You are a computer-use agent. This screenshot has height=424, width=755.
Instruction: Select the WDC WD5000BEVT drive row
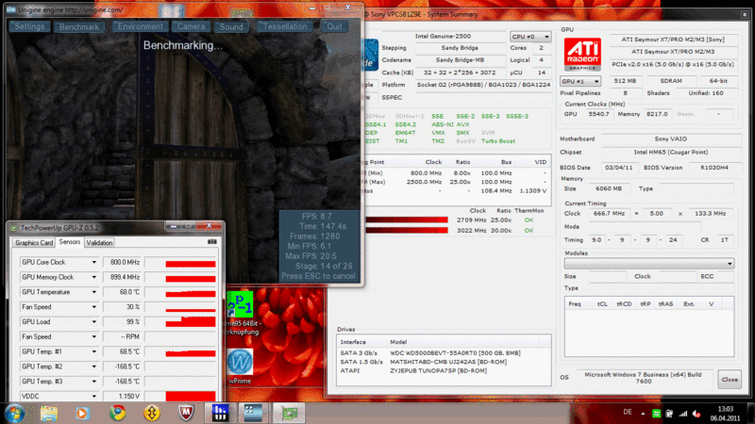(444, 352)
